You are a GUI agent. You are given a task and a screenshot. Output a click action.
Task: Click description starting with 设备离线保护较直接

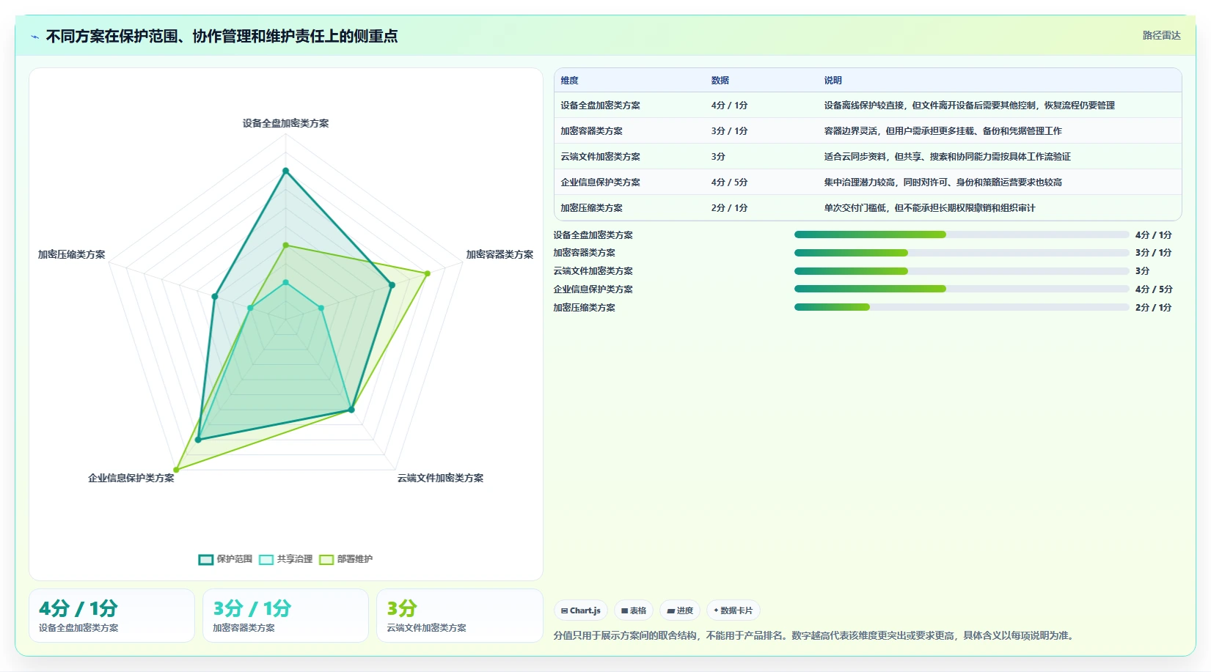[x=969, y=106]
